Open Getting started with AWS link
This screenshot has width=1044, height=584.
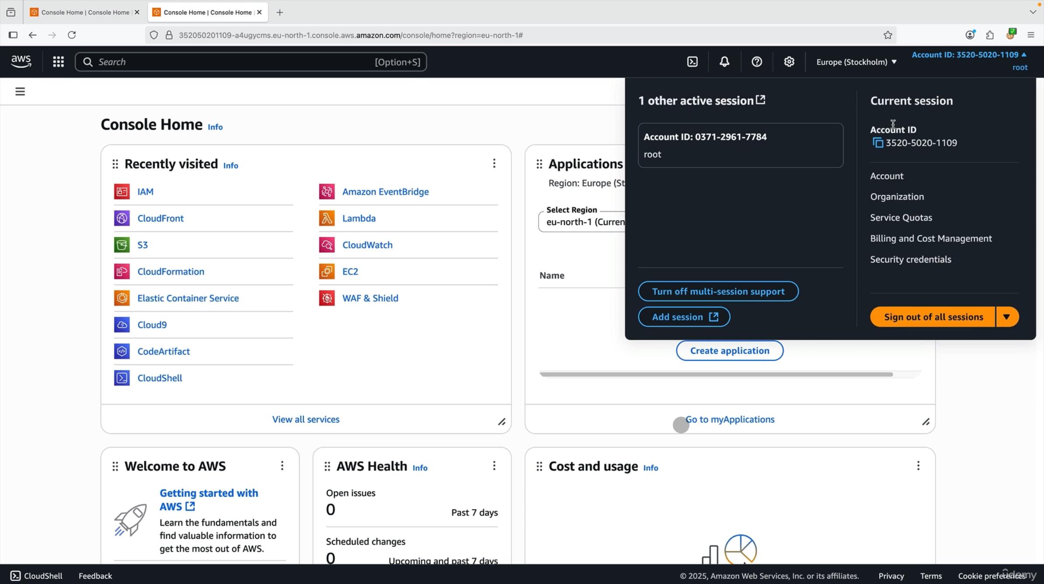click(x=209, y=500)
